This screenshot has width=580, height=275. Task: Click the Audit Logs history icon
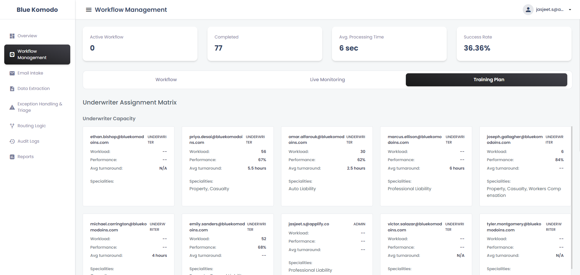[12, 141]
